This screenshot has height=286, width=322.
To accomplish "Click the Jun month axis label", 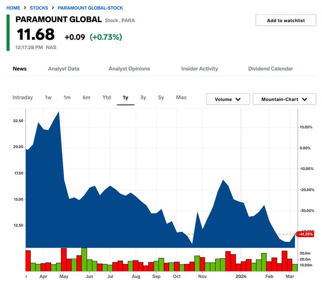I will (x=89, y=277).
